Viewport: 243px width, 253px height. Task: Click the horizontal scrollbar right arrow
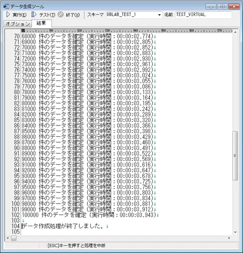click(229, 238)
